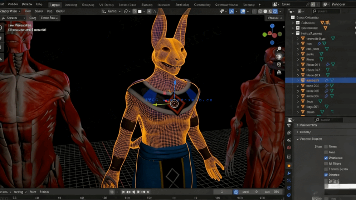Screen dimensions: 356x200
Task: Open the Select Box dropdown in tool settings
Action: (x=49, y=18)
